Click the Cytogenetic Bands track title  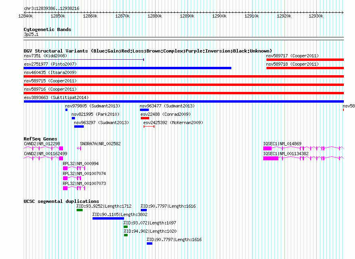(x=47, y=29)
